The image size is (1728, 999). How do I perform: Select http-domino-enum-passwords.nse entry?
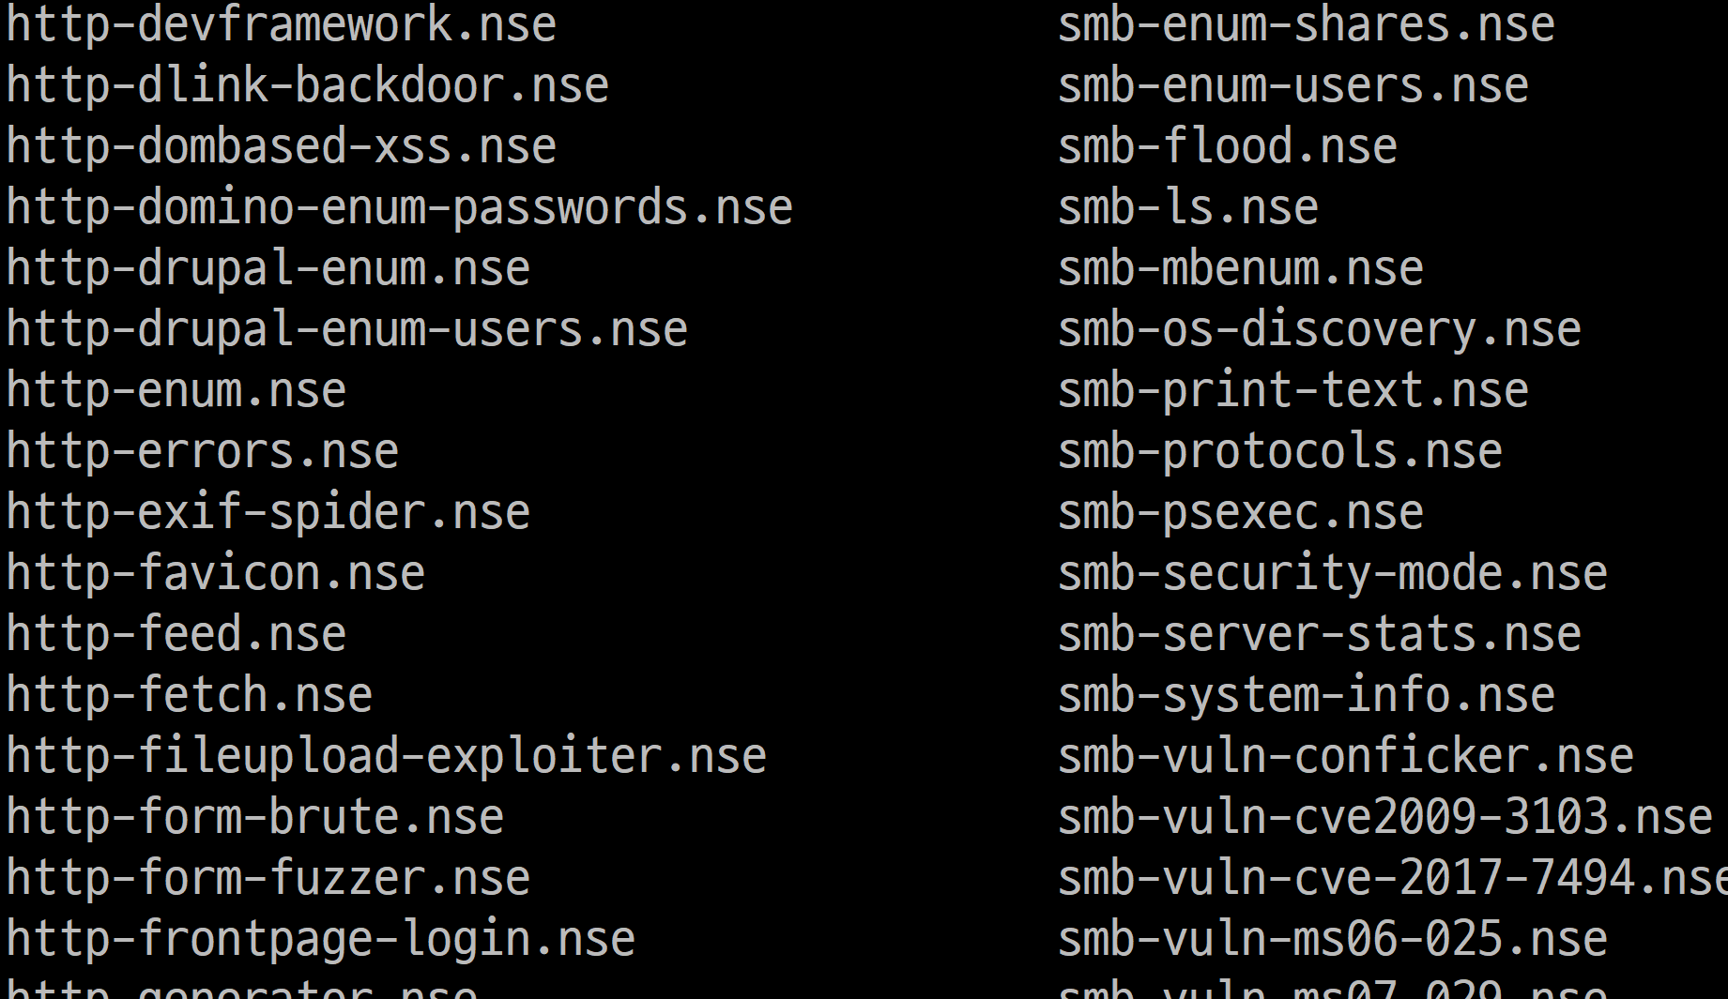point(400,207)
